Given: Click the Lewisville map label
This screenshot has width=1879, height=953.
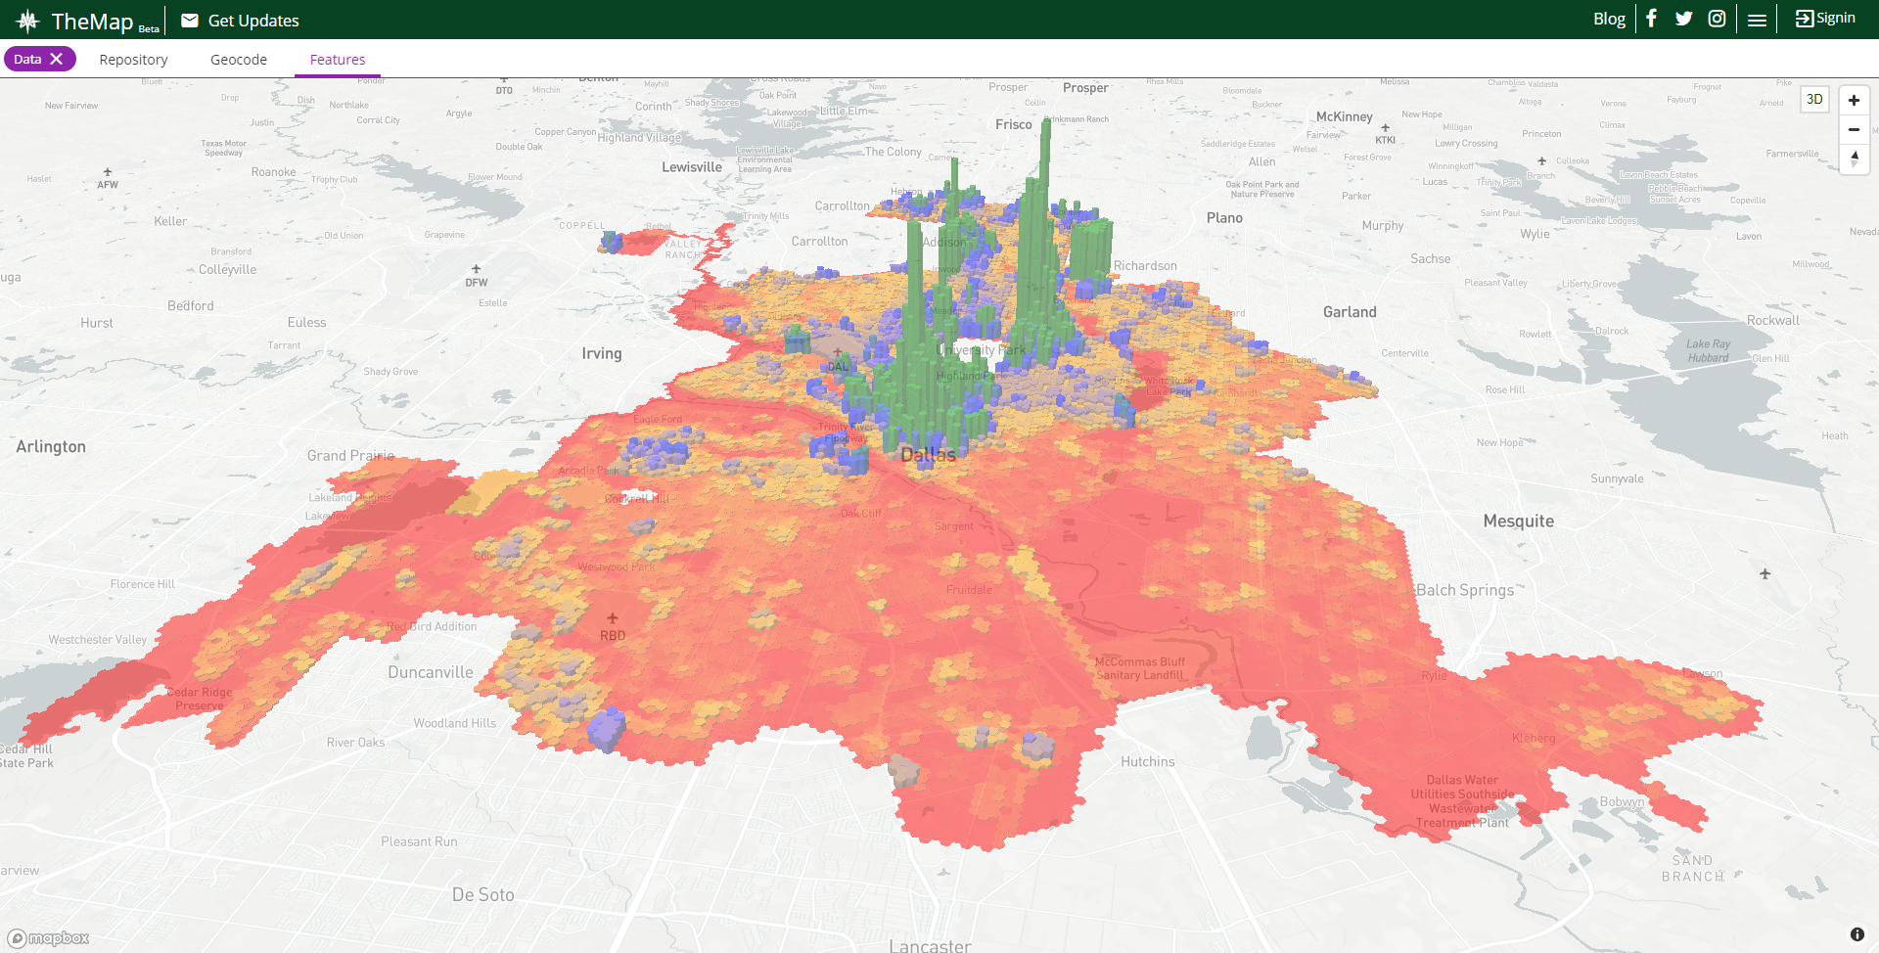Looking at the screenshot, I should tap(692, 167).
